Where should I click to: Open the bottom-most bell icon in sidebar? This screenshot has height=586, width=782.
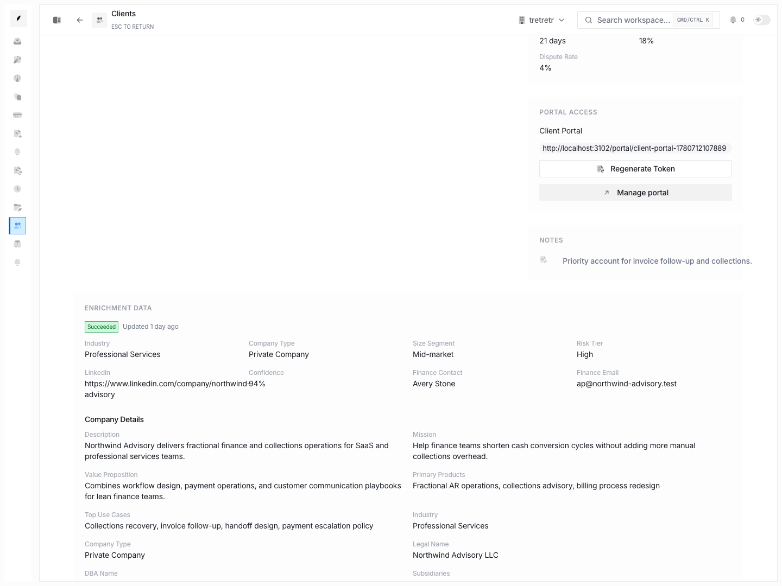(x=17, y=263)
